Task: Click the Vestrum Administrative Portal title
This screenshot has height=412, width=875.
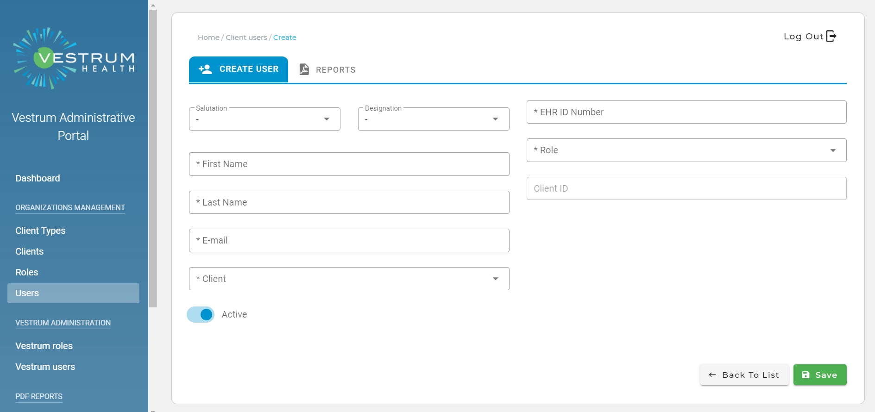Action: [x=73, y=126]
